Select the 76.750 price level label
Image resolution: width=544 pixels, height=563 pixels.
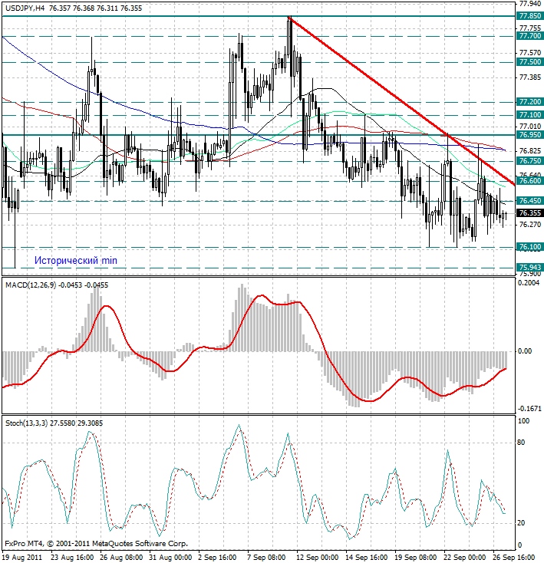point(529,161)
